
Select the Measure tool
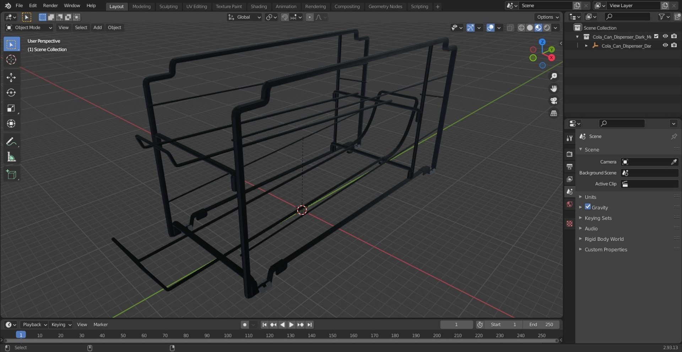pyautogui.click(x=11, y=157)
